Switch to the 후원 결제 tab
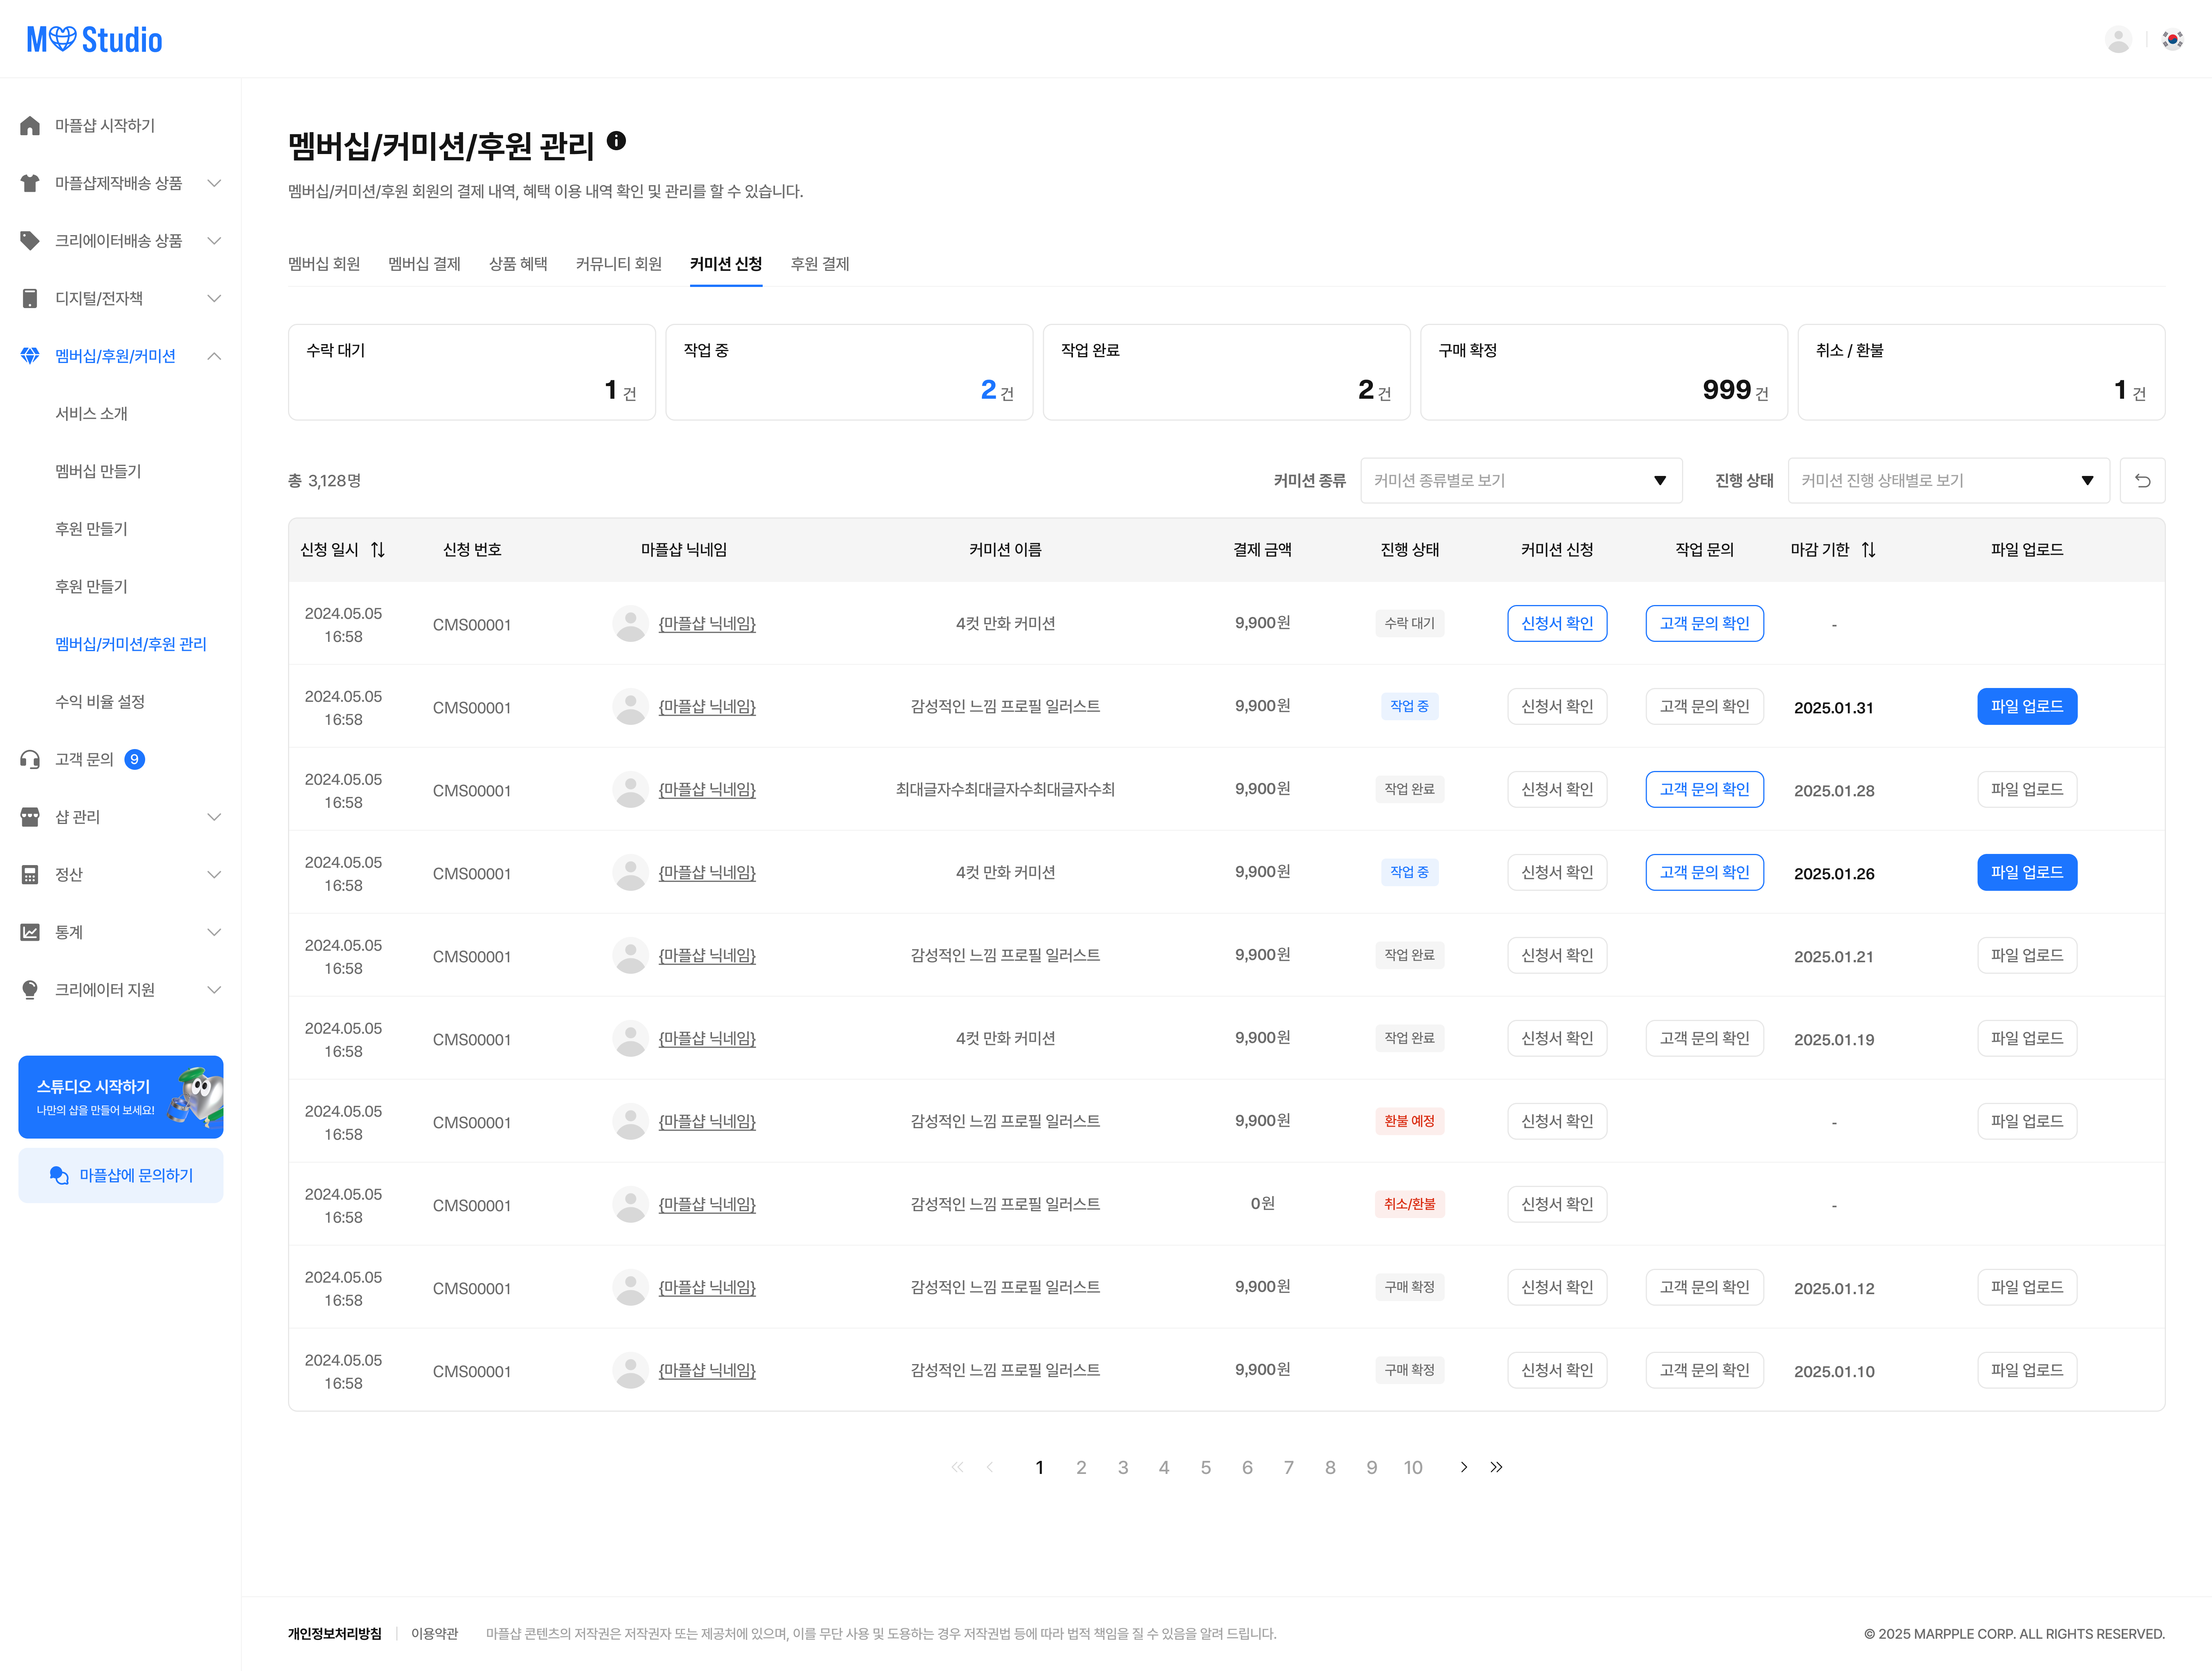Image resolution: width=2212 pixels, height=1671 pixels. click(x=819, y=264)
